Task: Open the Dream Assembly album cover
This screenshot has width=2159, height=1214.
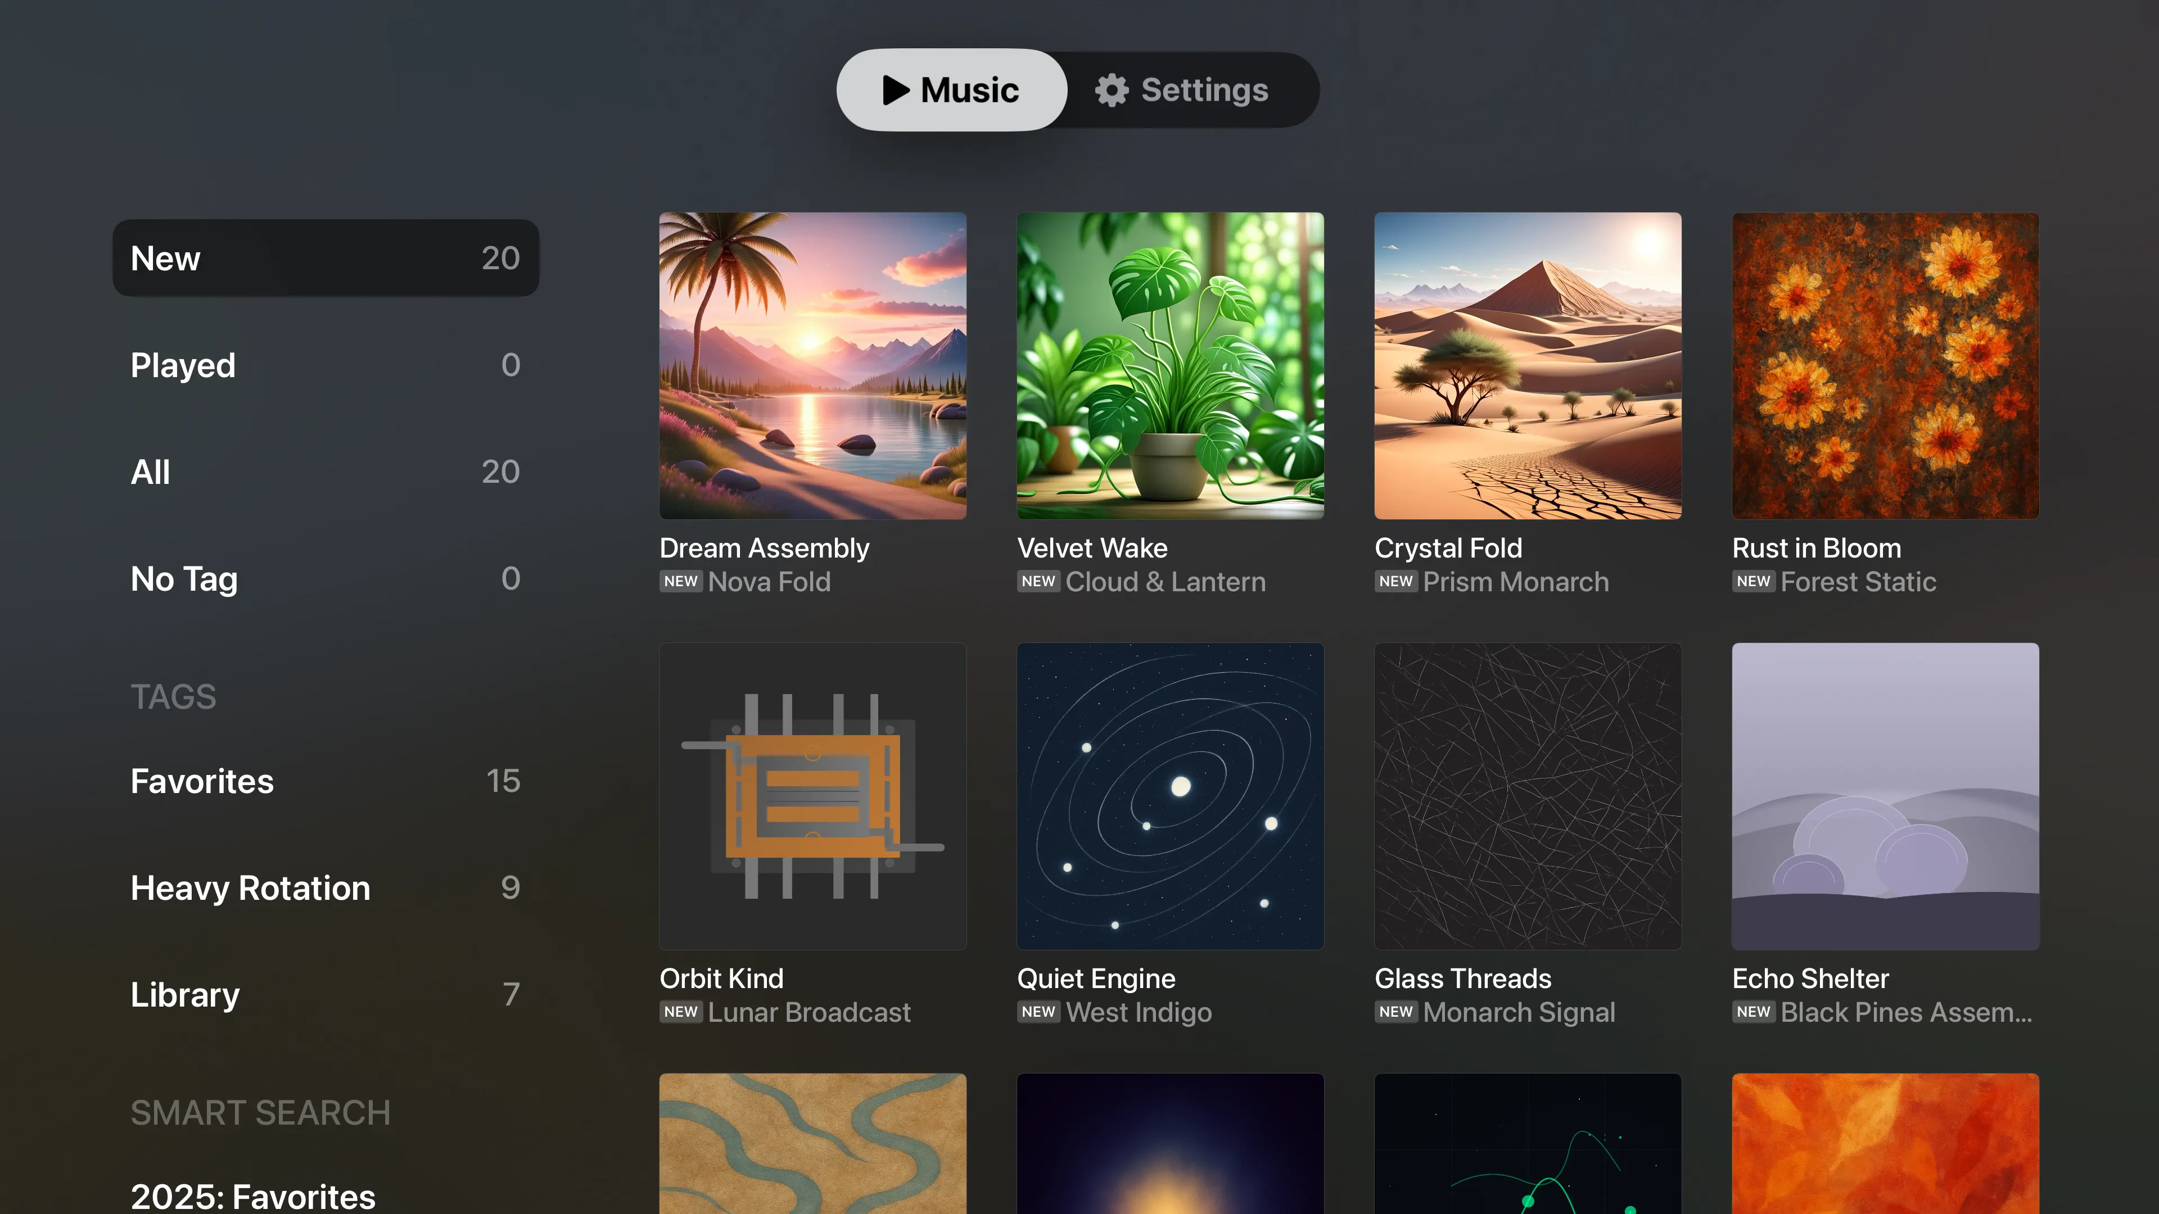Action: [x=812, y=365]
